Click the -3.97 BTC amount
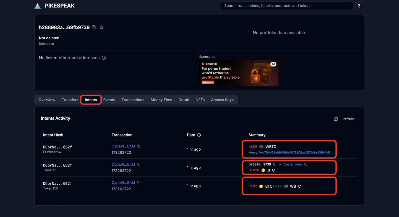Viewport: 399px width, 217px height. click(x=253, y=186)
